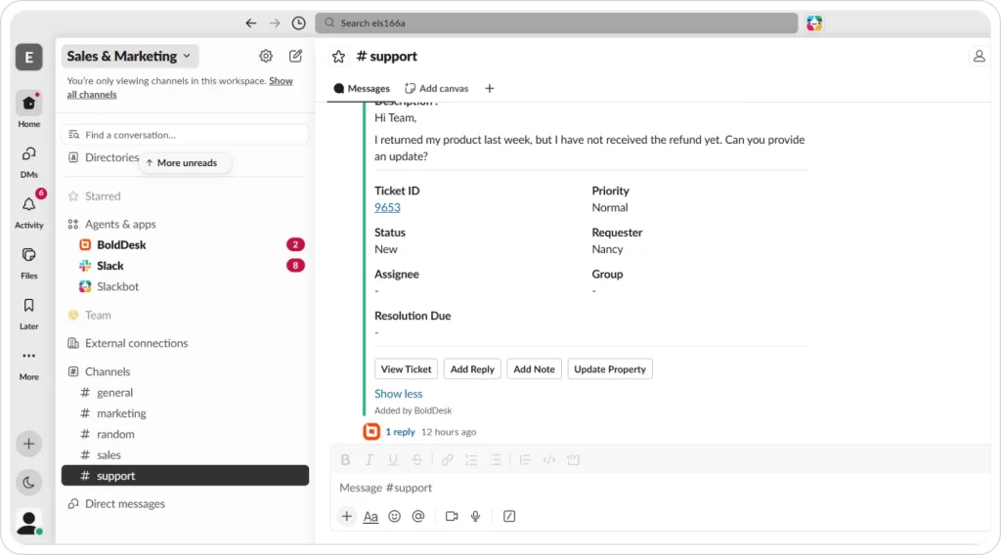Collapse Agents & apps section
This screenshot has width=1001, height=555.
[120, 225]
